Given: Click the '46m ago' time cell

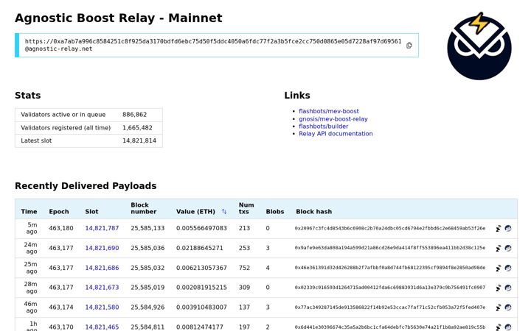Looking at the screenshot, I should (x=30, y=307).
